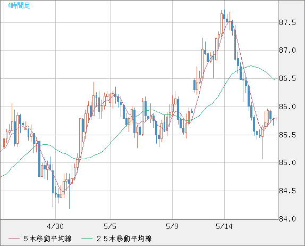305x246 pixels.
Task: Click the 5/9 date axis label
Action: pos(172,226)
